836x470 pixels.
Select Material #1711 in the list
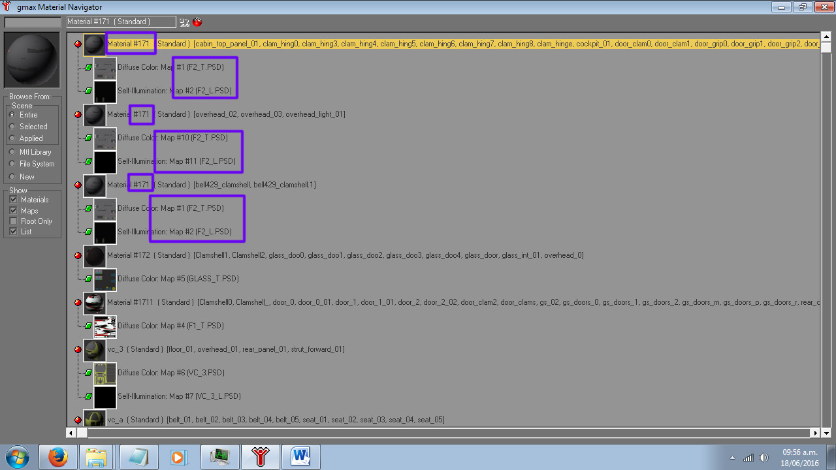click(150, 302)
